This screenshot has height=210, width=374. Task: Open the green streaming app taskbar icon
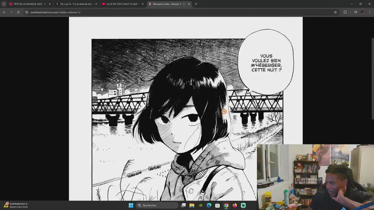(x=243, y=205)
